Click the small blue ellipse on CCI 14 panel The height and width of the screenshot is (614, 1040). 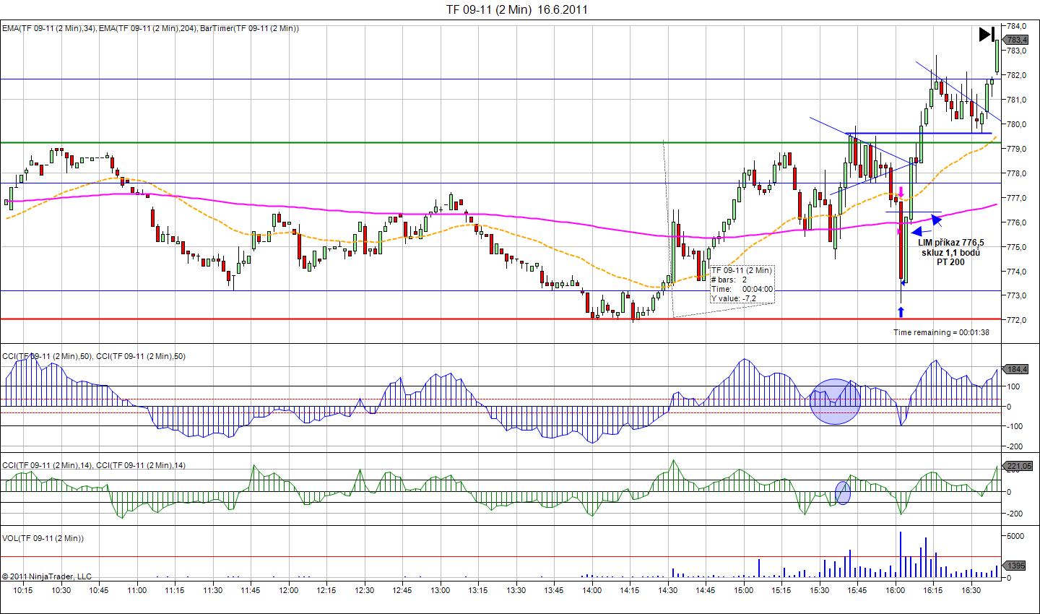pyautogui.click(x=843, y=492)
